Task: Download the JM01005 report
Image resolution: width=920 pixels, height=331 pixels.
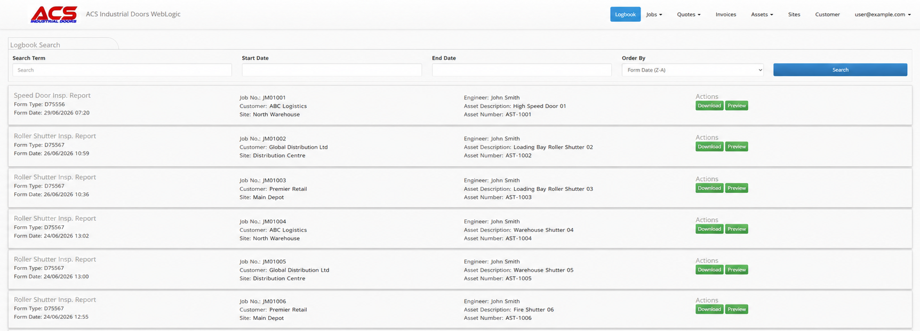Action: [709, 270]
